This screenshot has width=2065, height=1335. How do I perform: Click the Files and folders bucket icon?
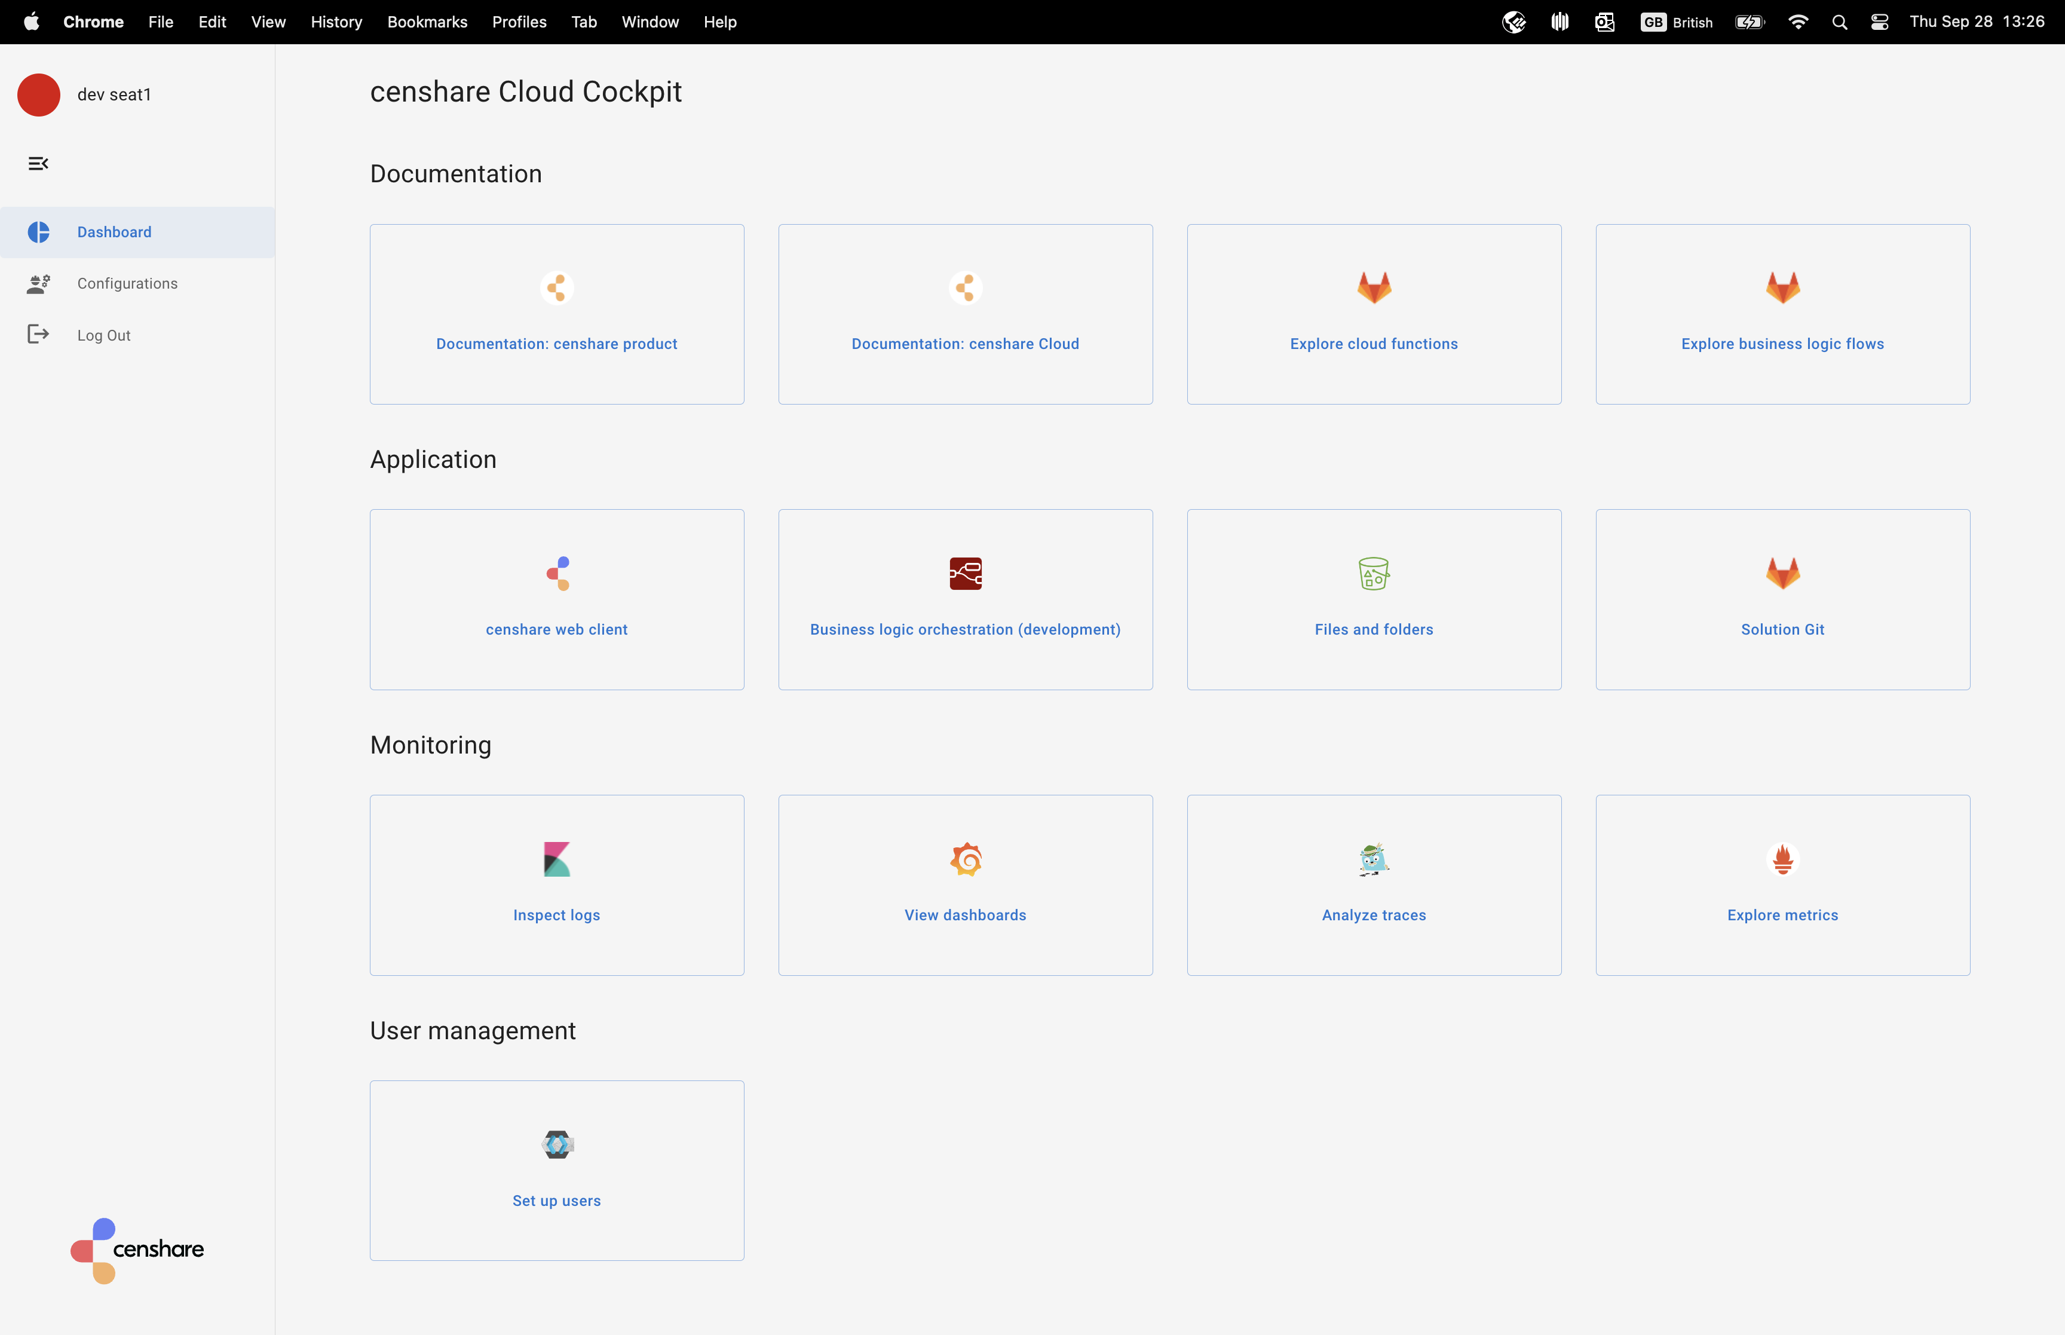[1374, 573]
